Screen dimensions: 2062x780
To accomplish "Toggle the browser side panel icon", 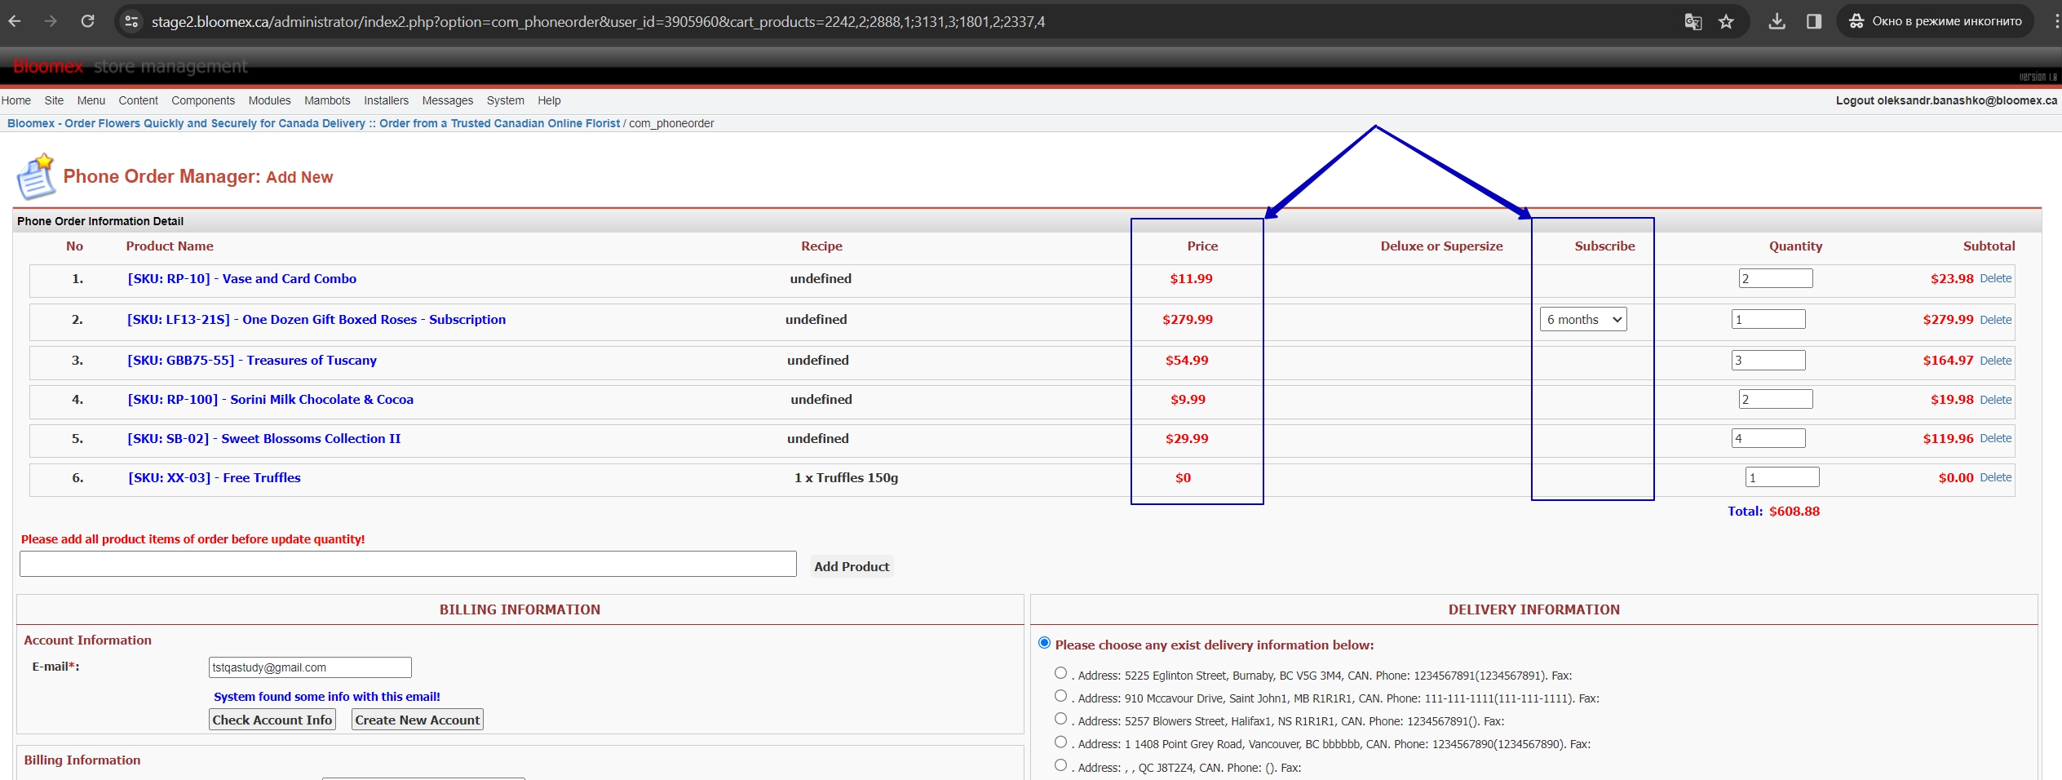I will click(x=1814, y=21).
